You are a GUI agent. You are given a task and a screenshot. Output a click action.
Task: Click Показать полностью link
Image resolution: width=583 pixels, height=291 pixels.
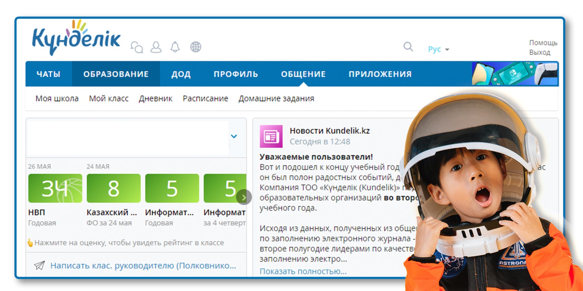tap(303, 271)
